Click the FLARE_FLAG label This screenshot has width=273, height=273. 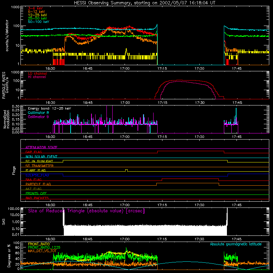click(35, 170)
